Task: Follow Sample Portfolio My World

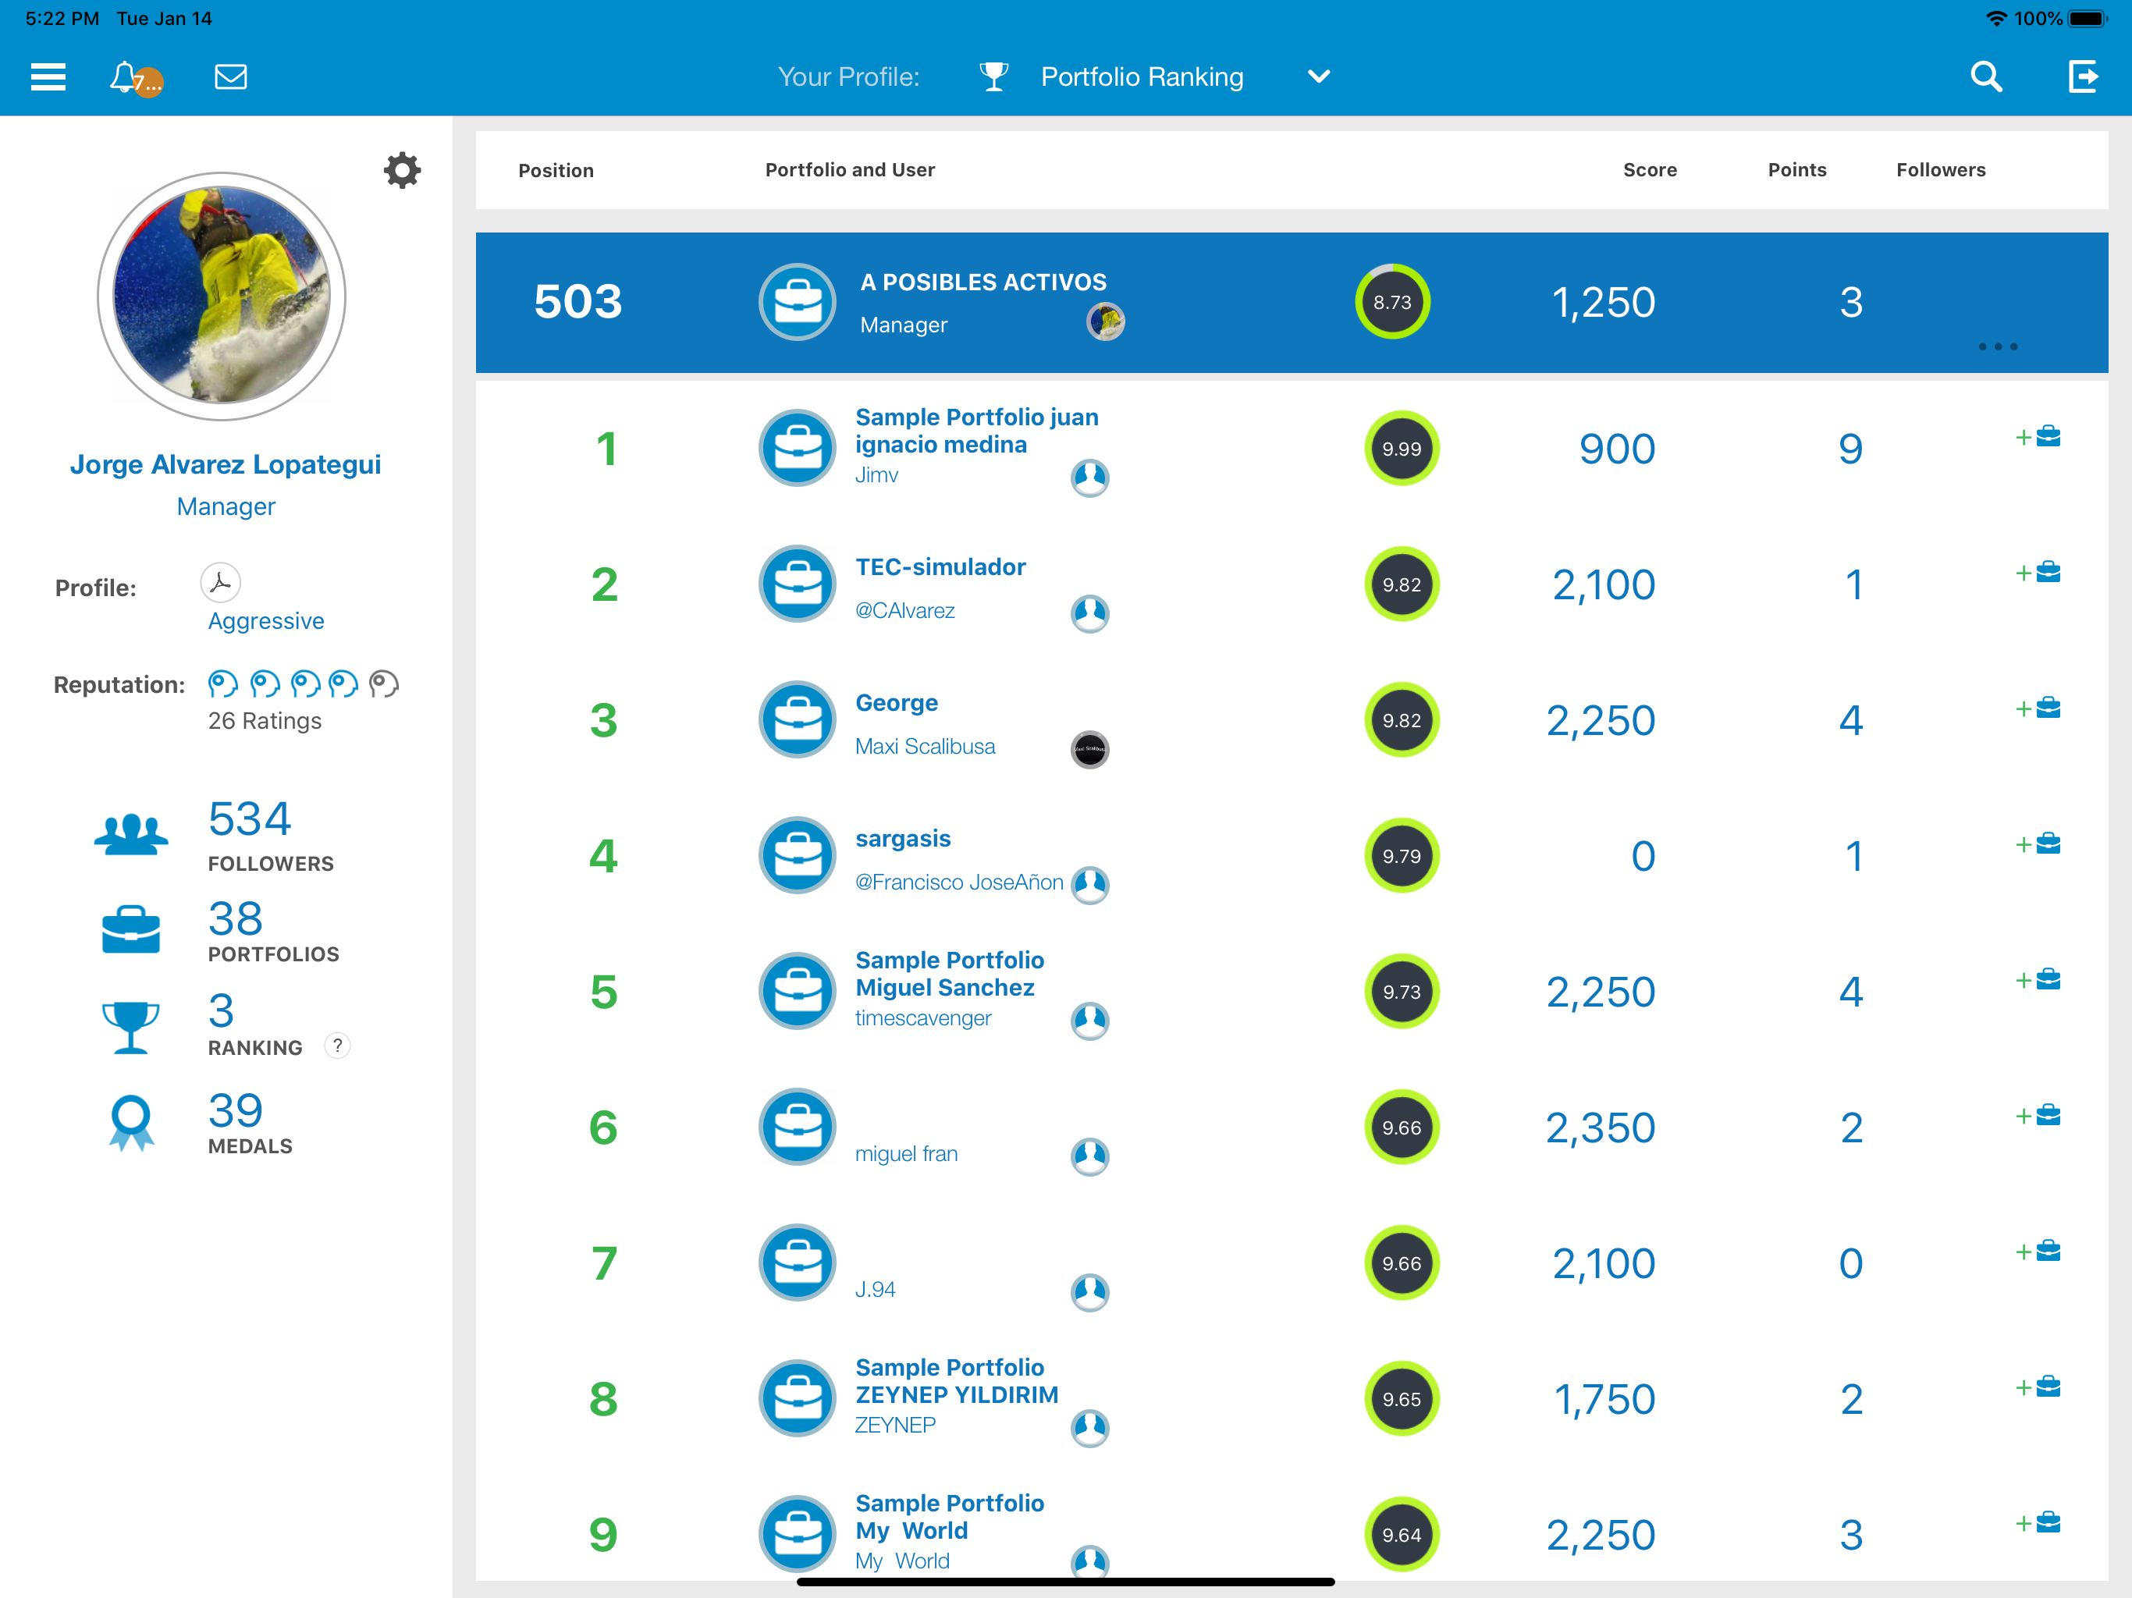Action: 2038,1525
